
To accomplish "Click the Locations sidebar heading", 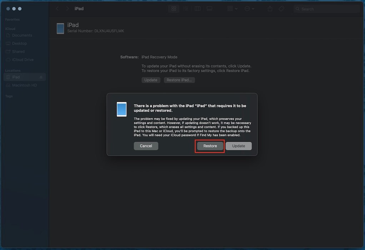I will tap(13, 70).
